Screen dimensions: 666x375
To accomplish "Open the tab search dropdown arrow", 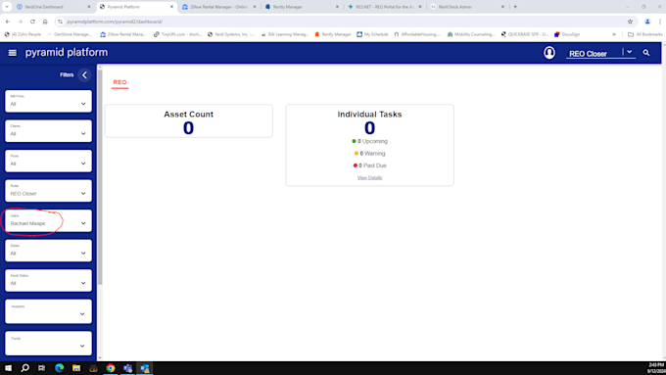I will point(7,7).
